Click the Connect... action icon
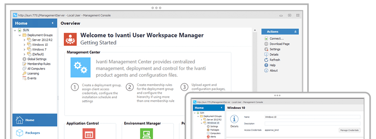 266,39
